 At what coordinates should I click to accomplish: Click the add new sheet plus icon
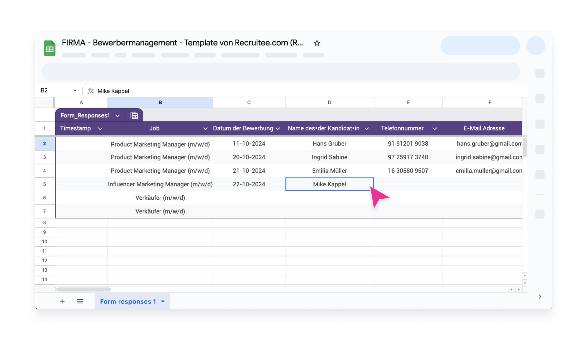tap(62, 301)
